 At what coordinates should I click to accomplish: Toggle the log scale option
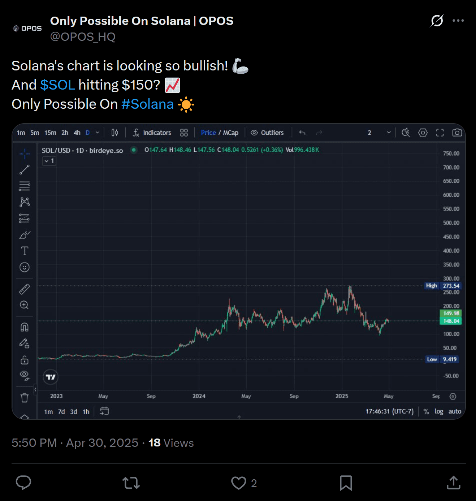pos(439,411)
